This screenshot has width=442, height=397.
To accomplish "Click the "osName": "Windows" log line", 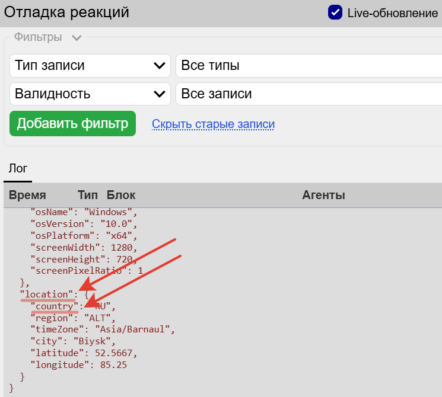I will [x=84, y=212].
